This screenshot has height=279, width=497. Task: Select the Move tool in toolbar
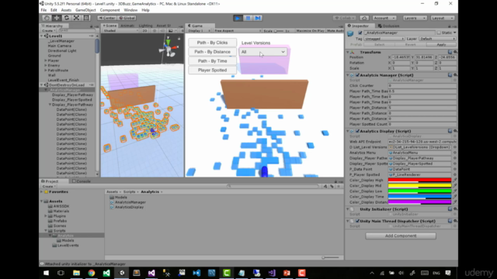tap(57, 18)
